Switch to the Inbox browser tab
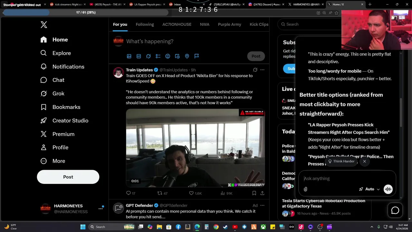412x232 pixels. click(x=185, y=5)
